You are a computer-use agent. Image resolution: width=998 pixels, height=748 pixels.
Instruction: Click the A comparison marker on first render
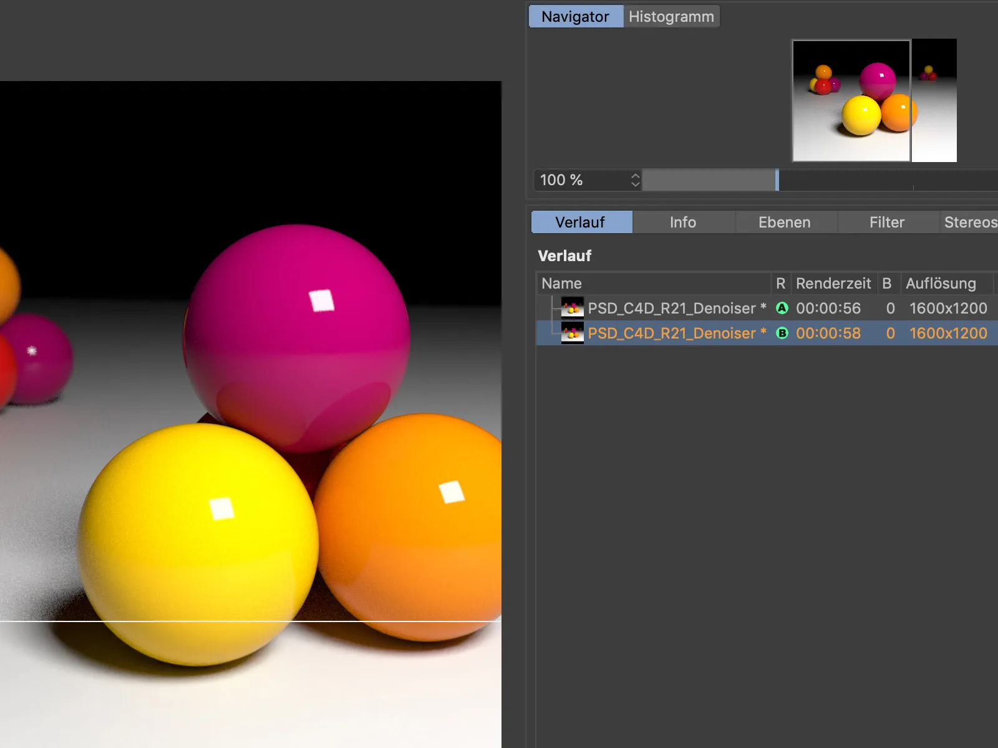[x=782, y=308]
